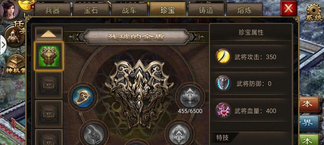
Task: Open the system gear settings
Action: (x=314, y=12)
